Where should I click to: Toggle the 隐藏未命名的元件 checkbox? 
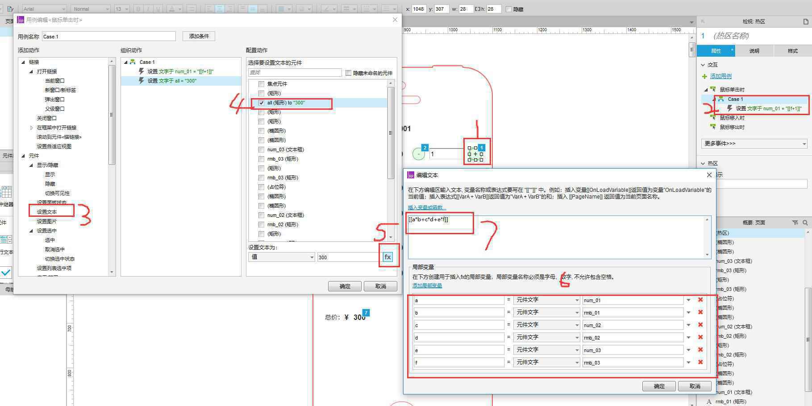click(x=348, y=73)
